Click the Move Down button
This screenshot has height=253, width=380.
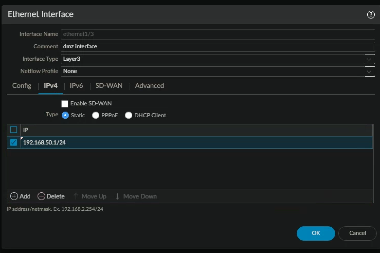tap(136, 196)
